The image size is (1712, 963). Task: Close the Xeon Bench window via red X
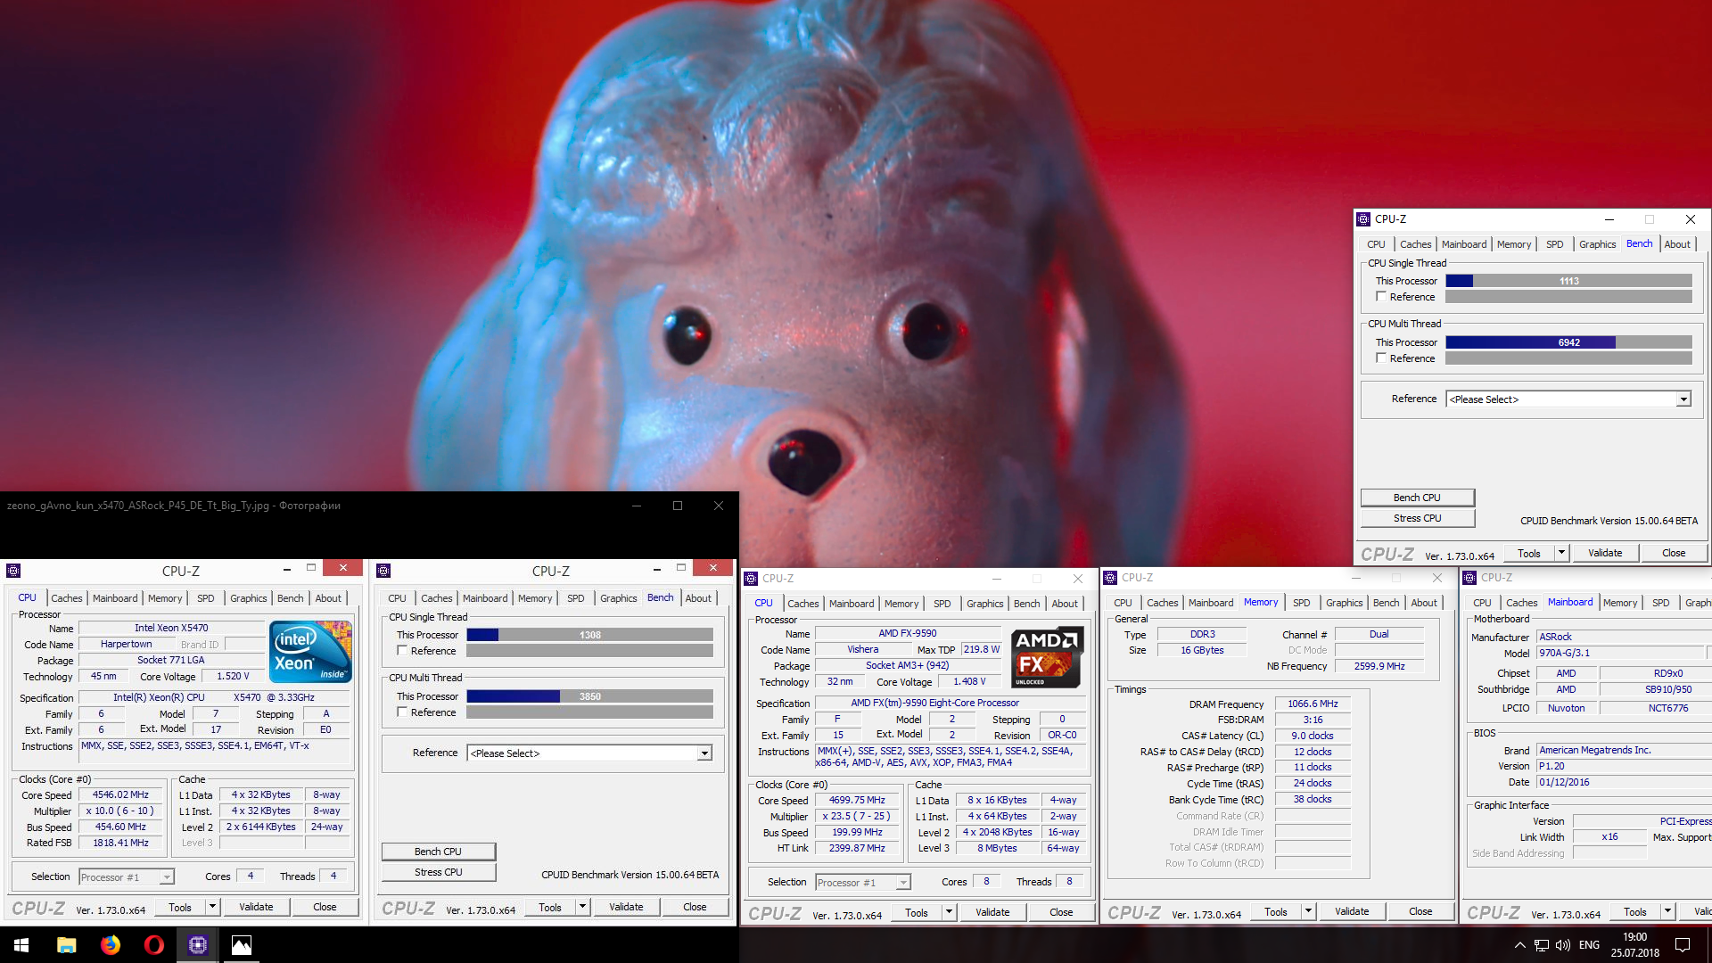coord(712,568)
